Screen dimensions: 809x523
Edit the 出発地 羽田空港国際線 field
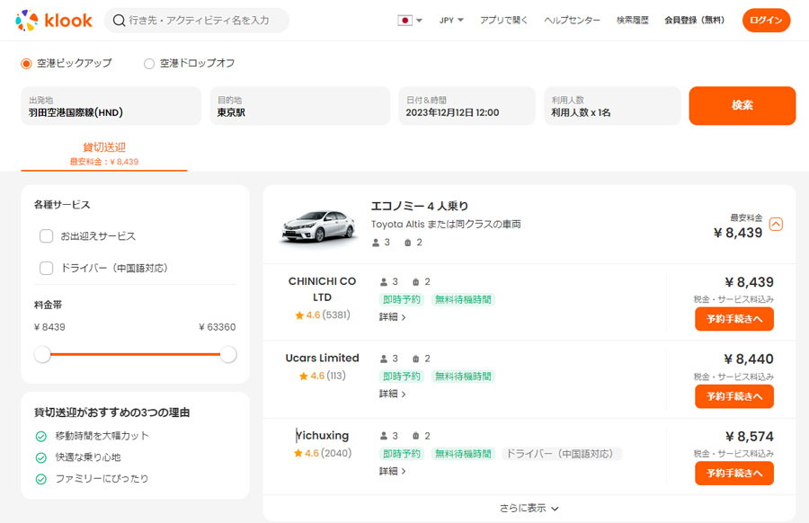[111, 106]
